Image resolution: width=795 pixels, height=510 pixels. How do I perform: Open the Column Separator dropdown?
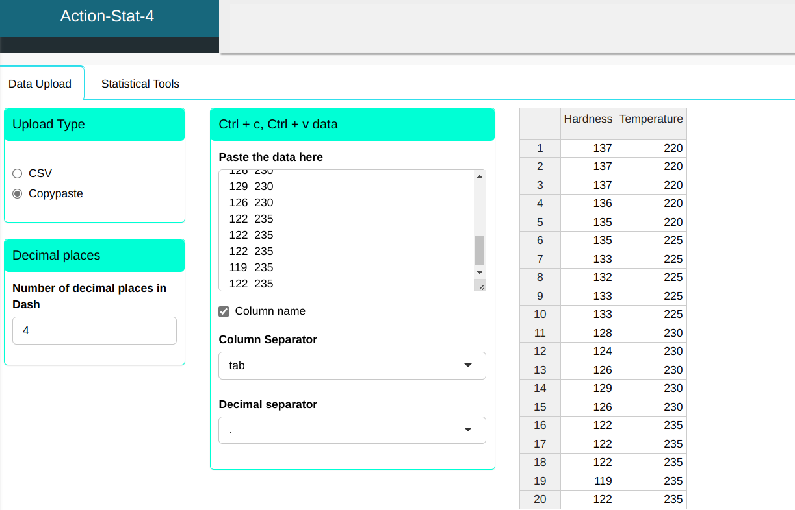[352, 365]
